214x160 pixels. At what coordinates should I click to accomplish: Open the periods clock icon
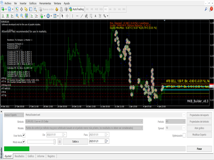48,16
